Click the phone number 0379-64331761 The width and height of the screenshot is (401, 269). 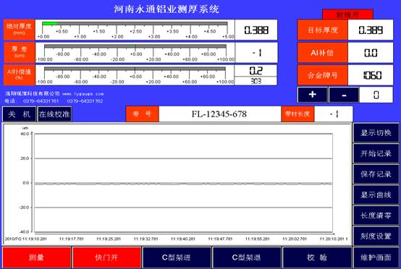tap(41, 101)
